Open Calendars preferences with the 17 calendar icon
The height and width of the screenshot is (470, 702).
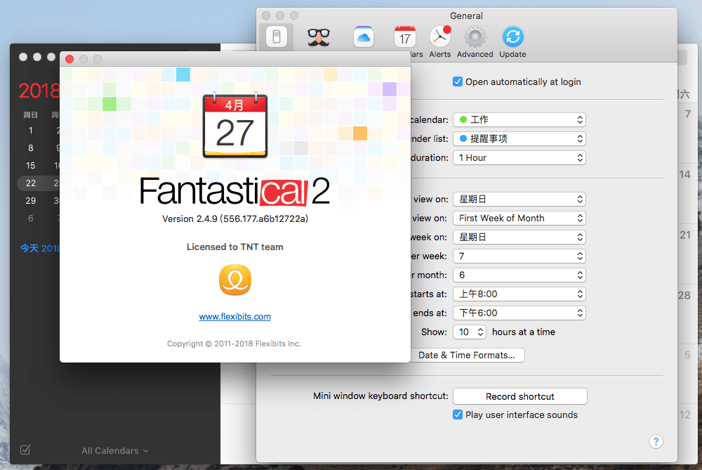(x=405, y=37)
